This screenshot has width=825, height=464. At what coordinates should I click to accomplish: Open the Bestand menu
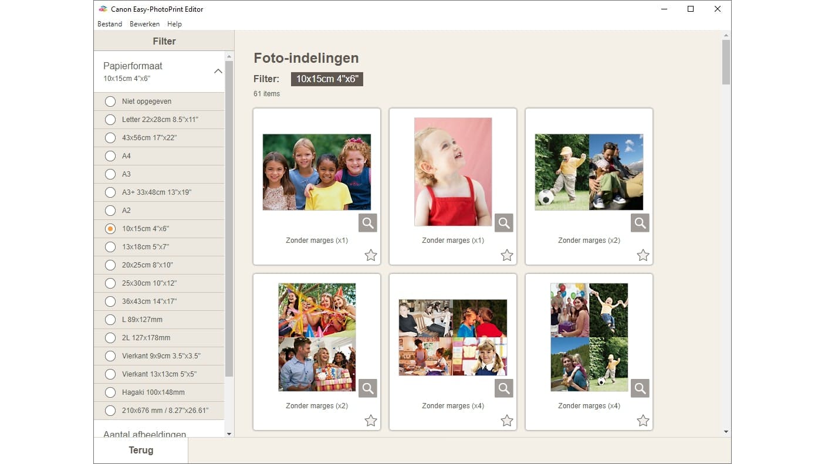pos(110,24)
